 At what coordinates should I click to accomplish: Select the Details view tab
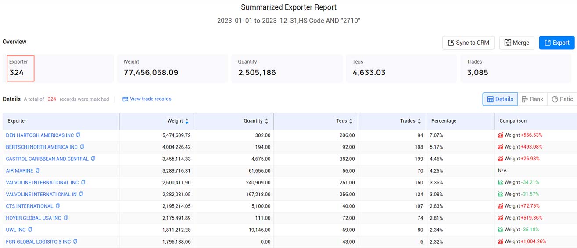[x=500, y=99]
